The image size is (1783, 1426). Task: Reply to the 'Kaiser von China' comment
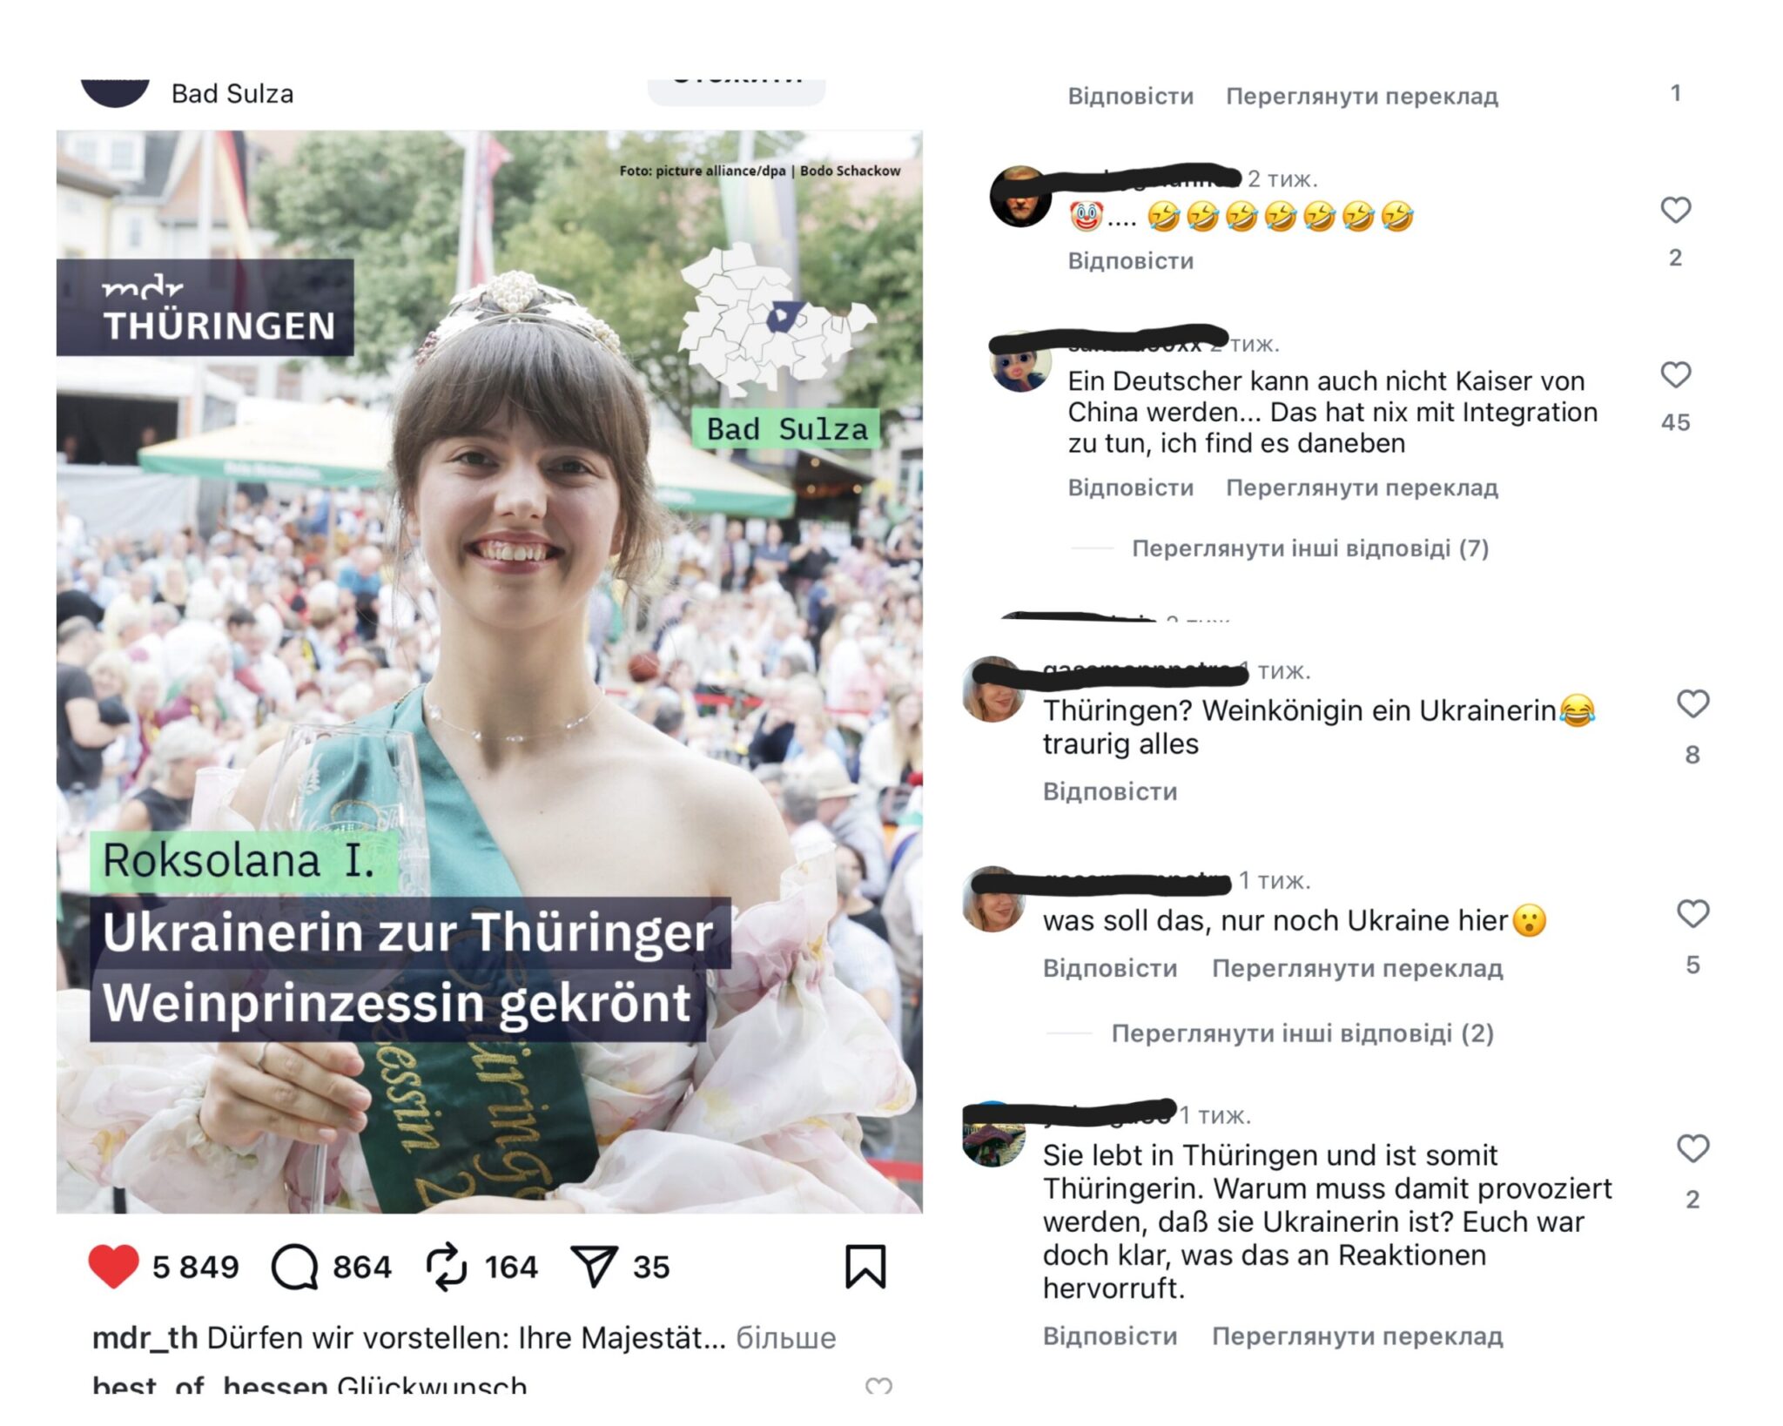[x=1130, y=488]
